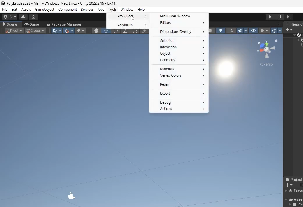Viewport: 303px width, 207px height.
Task: Click the Unity Cloud icon
Action: pos(23,17)
